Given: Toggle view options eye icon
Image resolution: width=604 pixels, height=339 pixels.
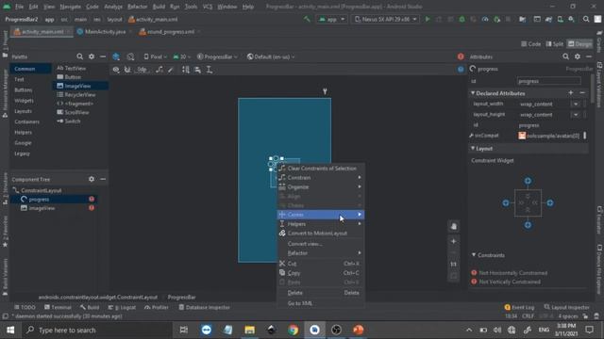Looking at the screenshot, I should 116,70.
